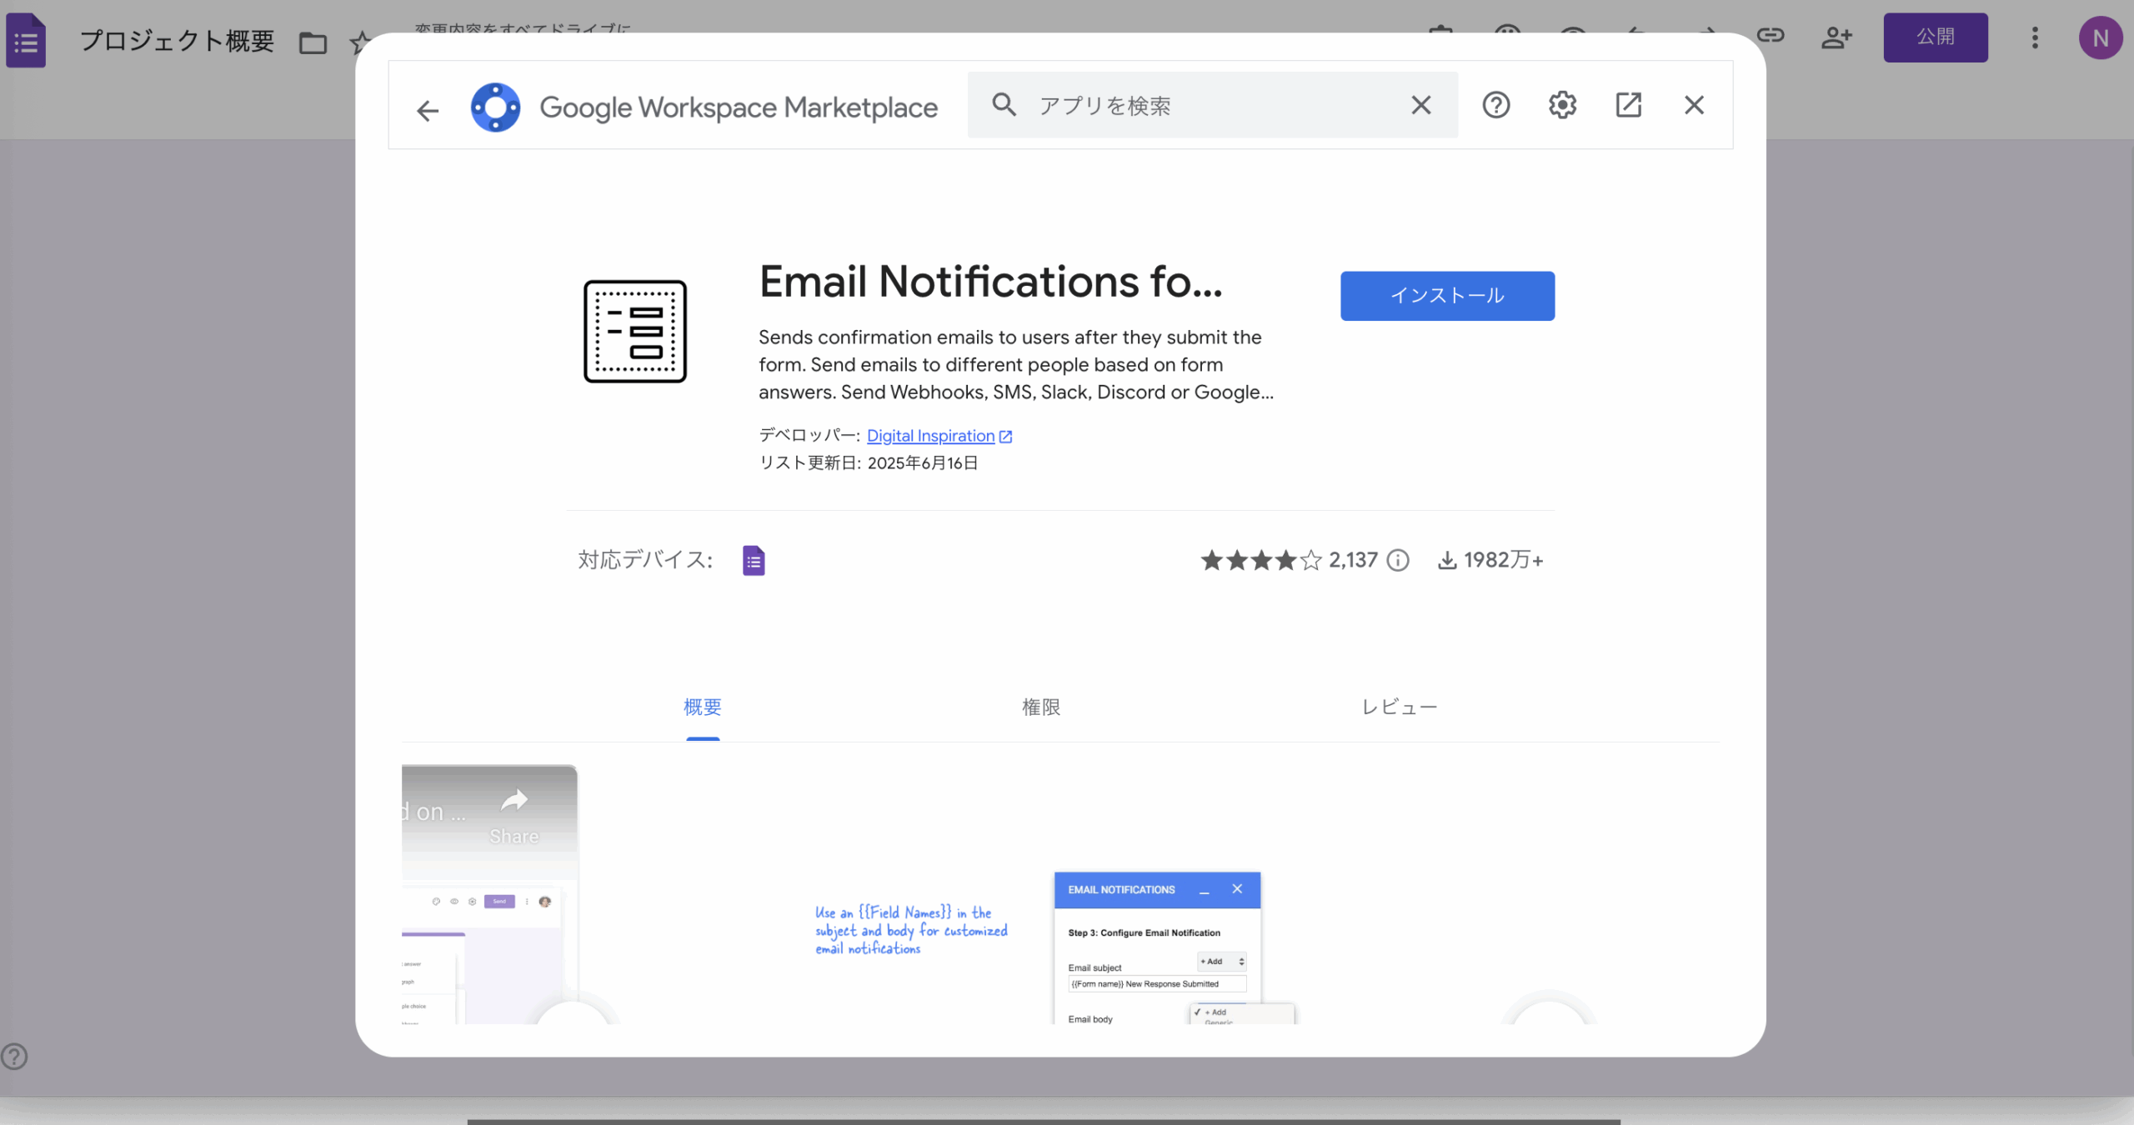2134x1125 pixels.
Task: Open Marketplace in new window icon
Action: [x=1628, y=105]
